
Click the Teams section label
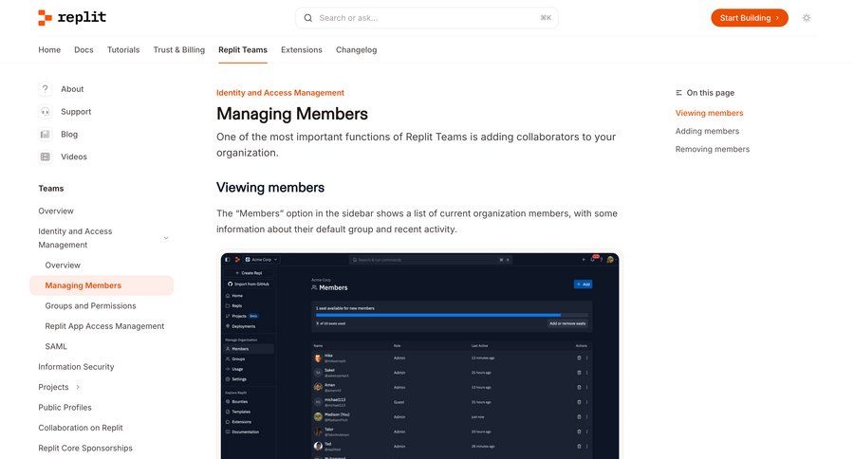[x=51, y=189]
